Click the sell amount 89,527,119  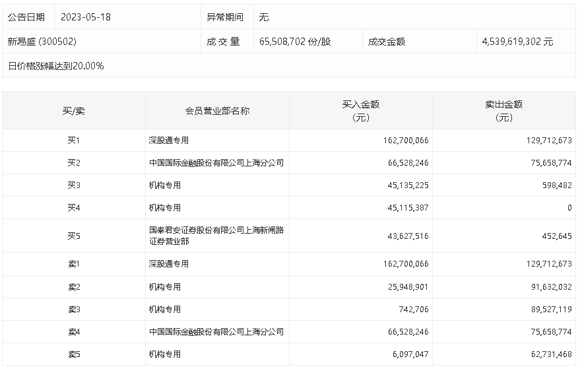click(x=552, y=309)
